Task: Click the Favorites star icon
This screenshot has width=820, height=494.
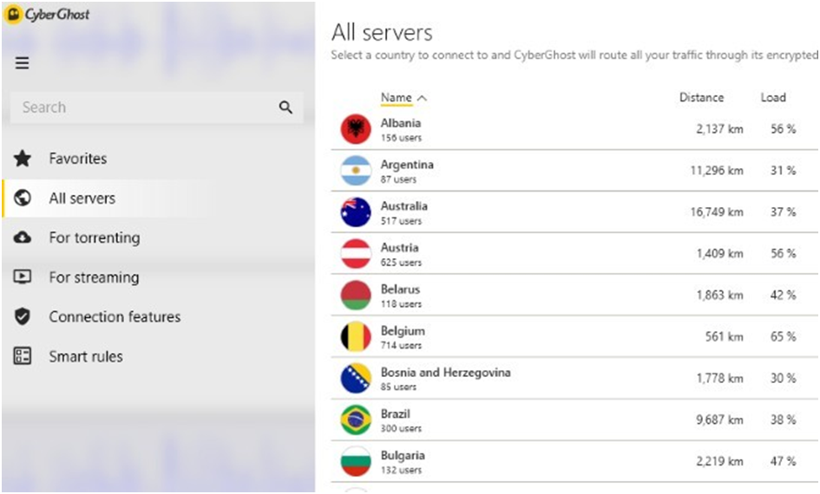Action: click(23, 159)
